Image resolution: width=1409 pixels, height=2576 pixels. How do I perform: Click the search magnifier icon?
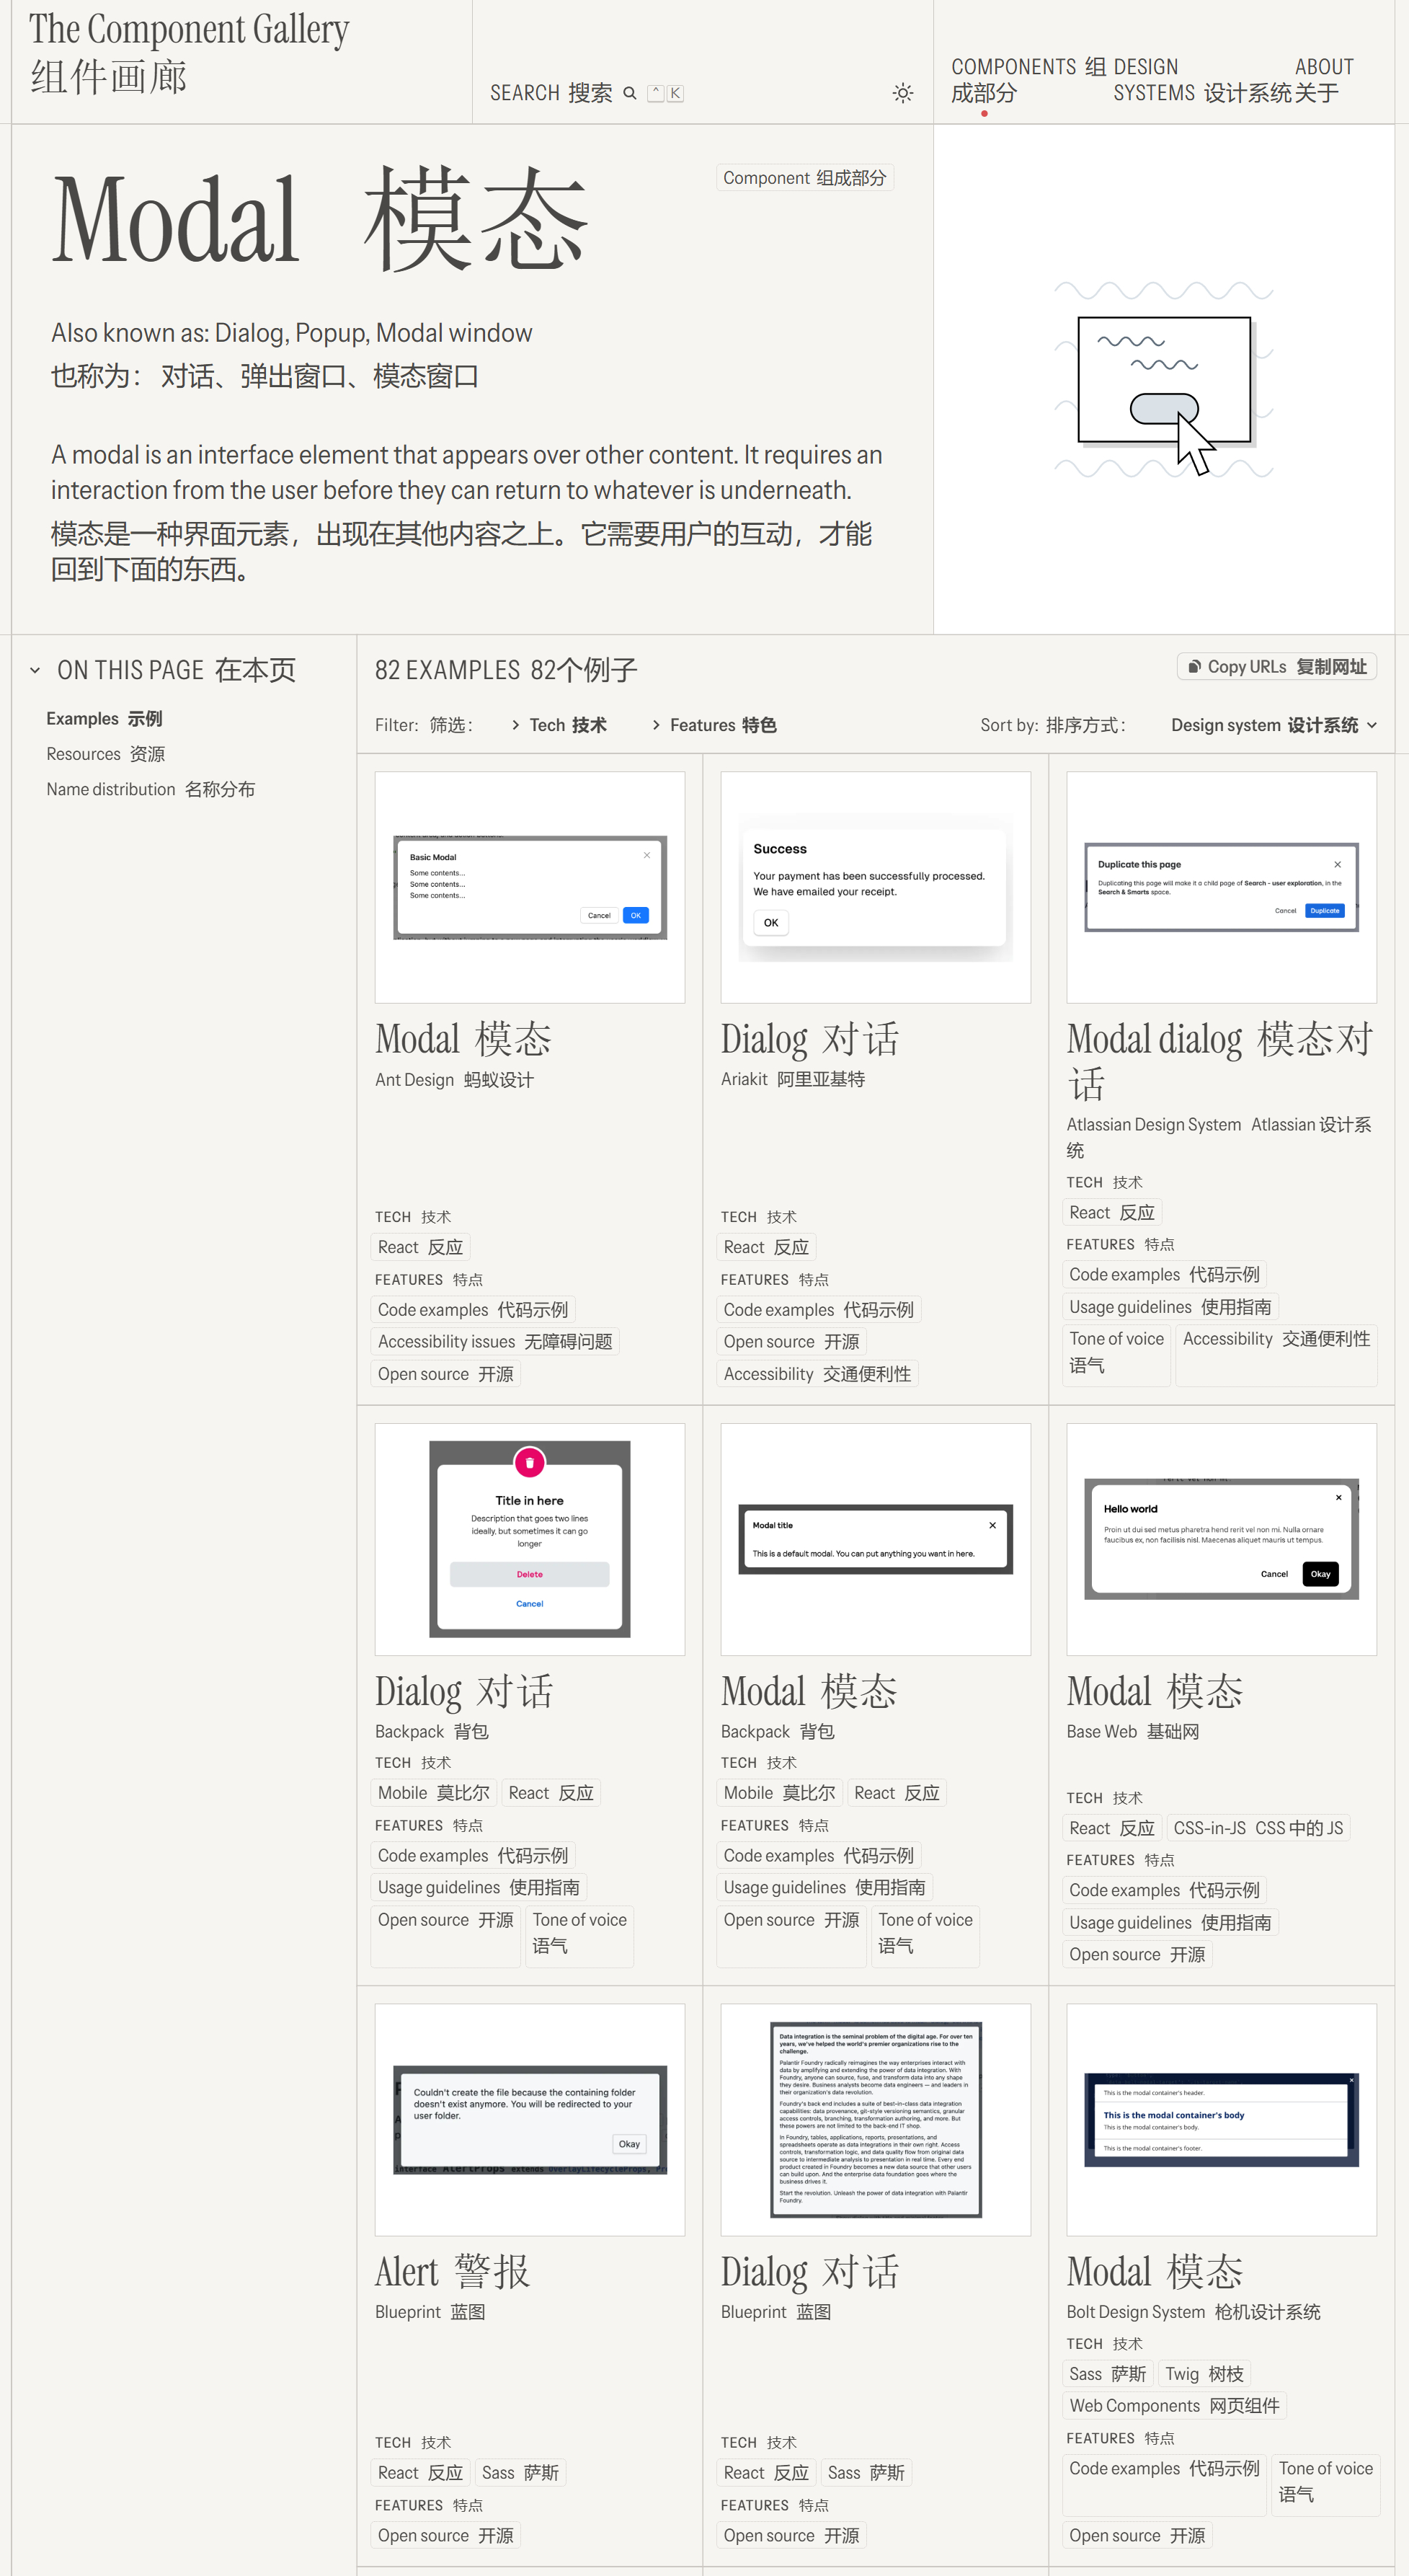pos(629,93)
